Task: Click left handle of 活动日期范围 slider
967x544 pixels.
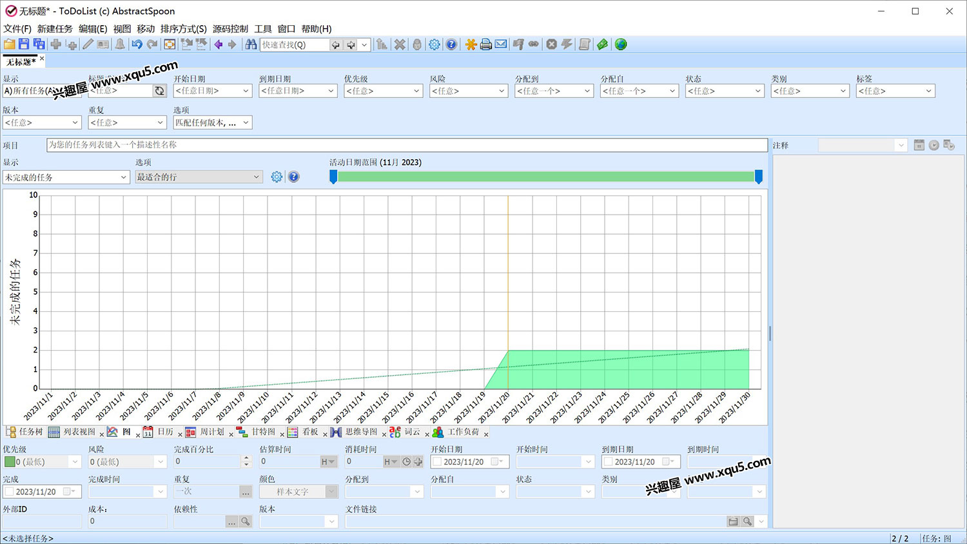Action: tap(333, 177)
